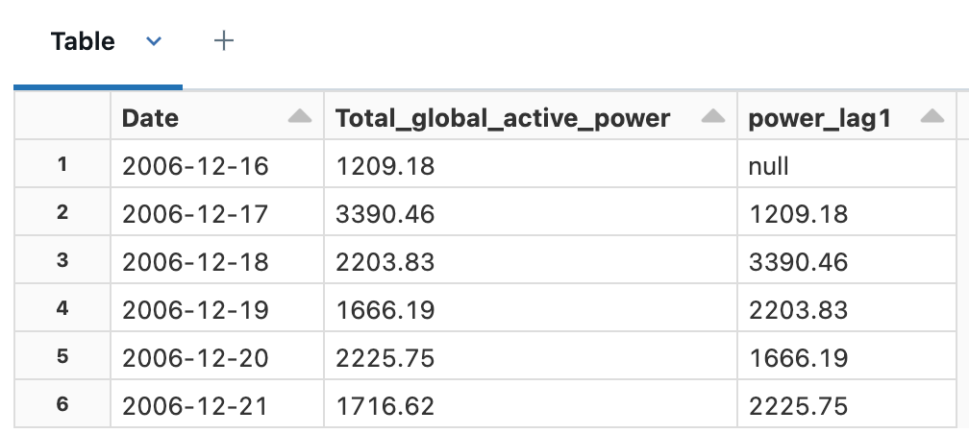Click date cell 2006-12-21

[217, 405]
